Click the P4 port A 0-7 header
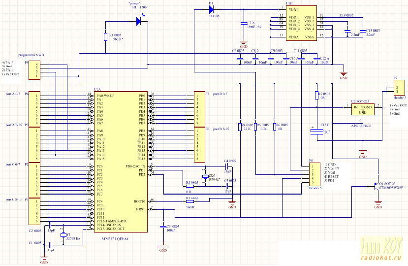The width and height of the screenshot is (408, 266). 35,109
